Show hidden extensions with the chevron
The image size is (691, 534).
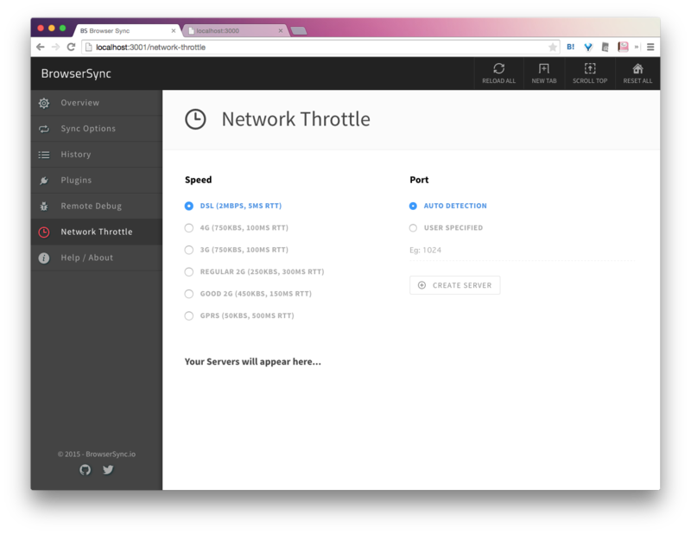[x=637, y=48]
